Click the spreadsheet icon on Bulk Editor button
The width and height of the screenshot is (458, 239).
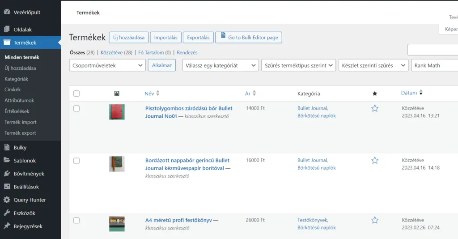(223, 35)
